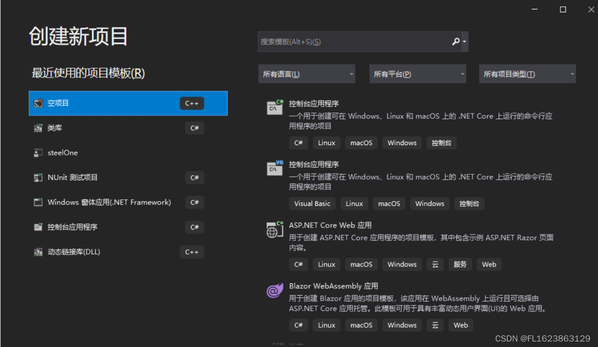Click the C# console app icon
Image resolution: width=598 pixels, height=347 pixels.
click(275, 107)
